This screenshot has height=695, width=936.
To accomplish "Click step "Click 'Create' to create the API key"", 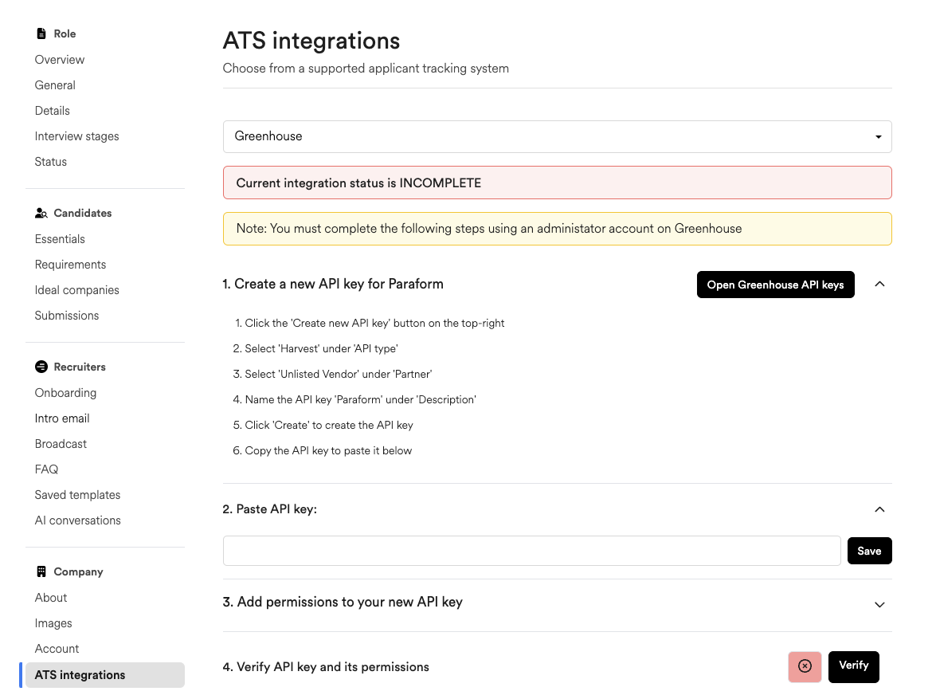I will click(323, 425).
